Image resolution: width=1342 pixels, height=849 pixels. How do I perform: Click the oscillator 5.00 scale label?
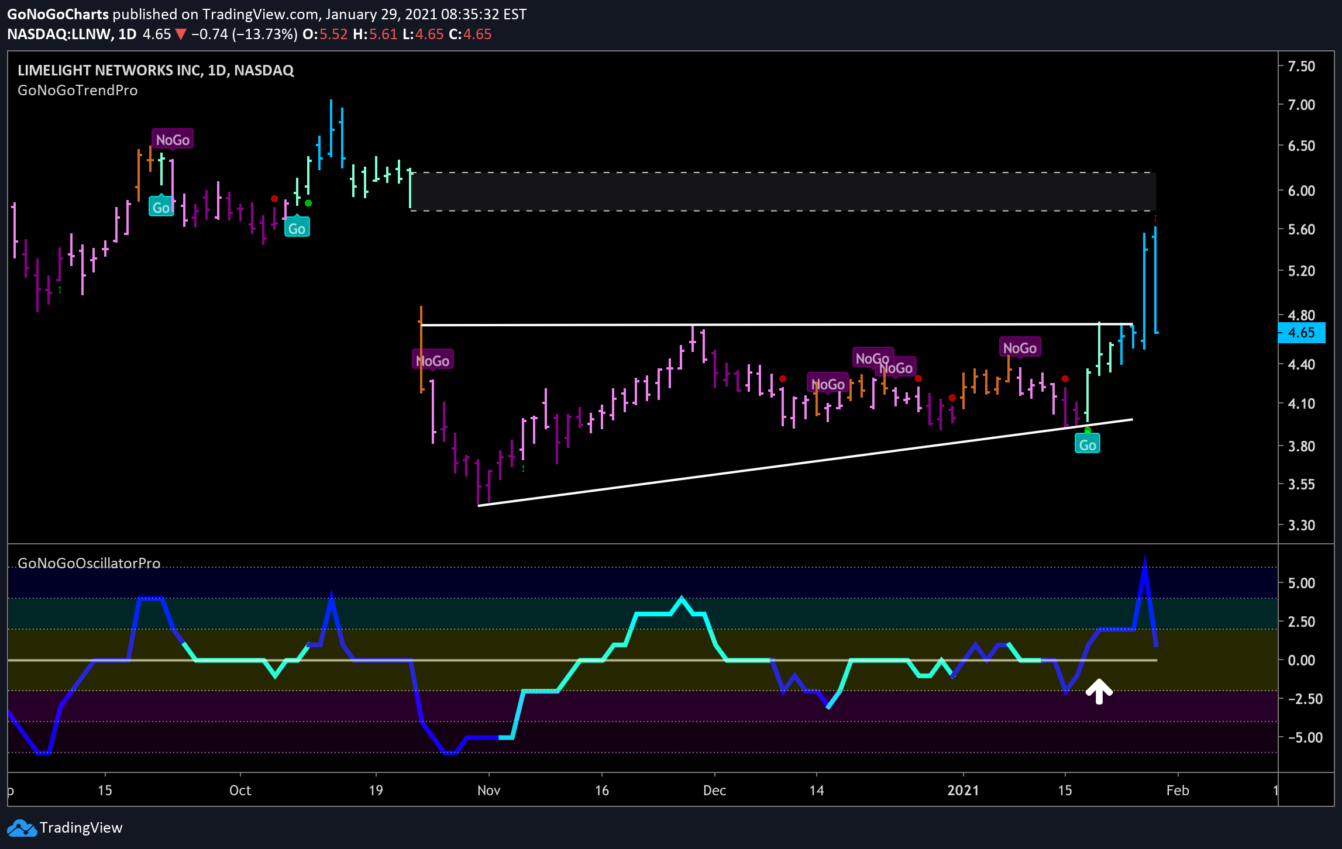(1302, 583)
